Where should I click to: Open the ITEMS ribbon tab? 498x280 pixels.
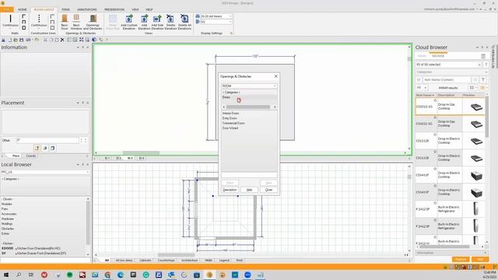click(65, 9)
